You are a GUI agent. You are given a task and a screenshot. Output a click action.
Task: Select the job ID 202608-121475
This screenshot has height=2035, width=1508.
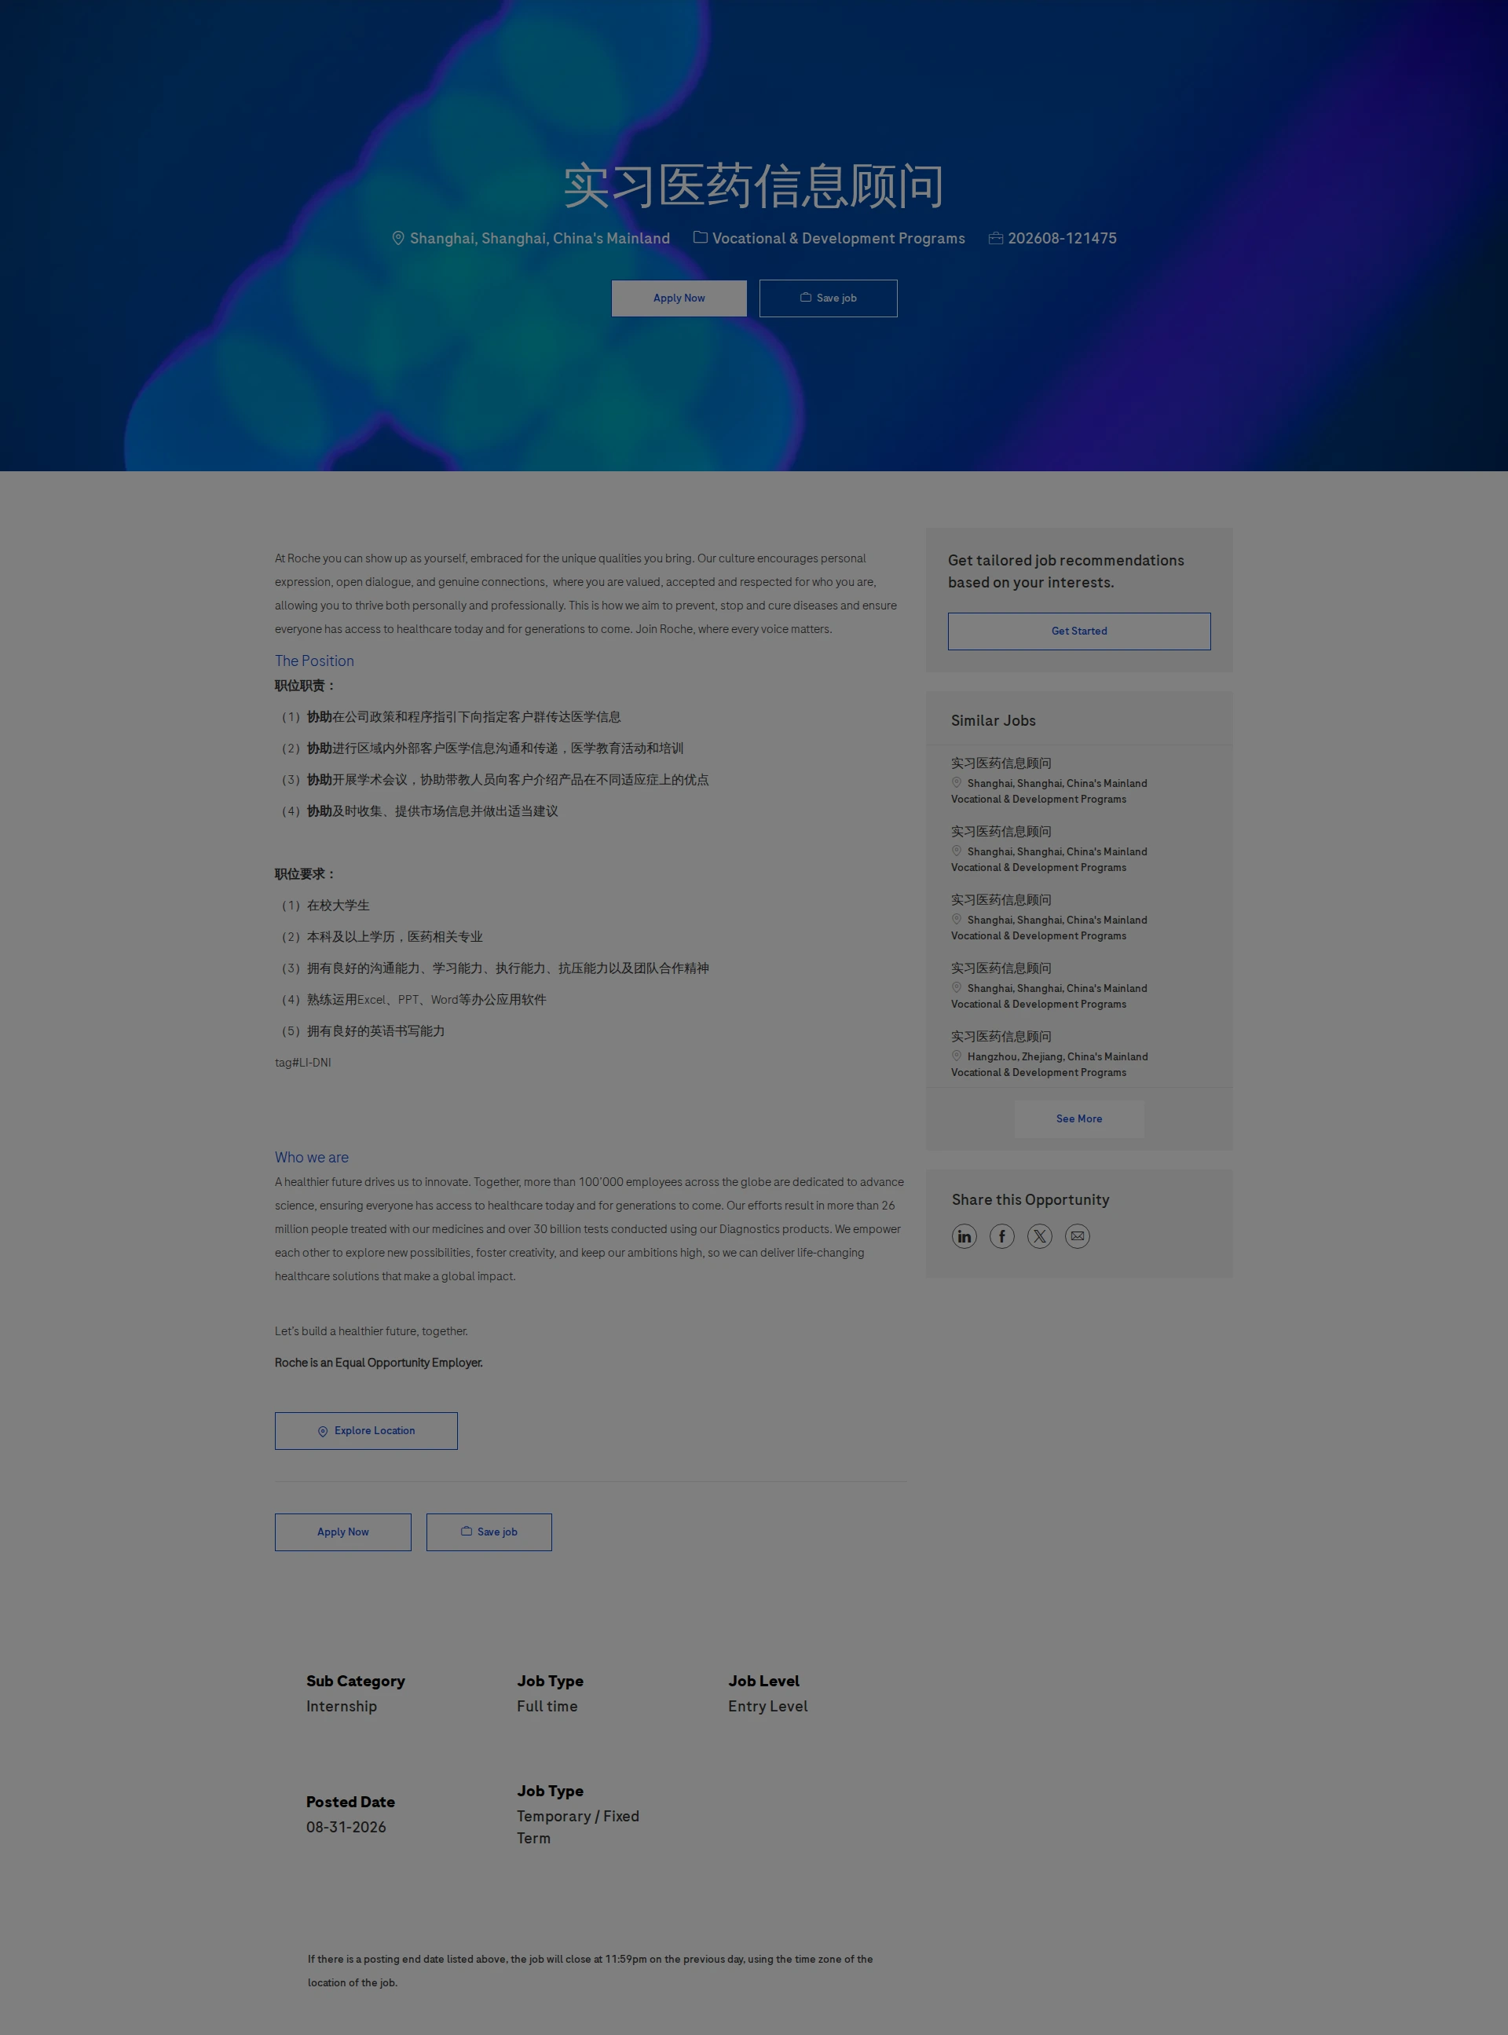[1062, 238]
